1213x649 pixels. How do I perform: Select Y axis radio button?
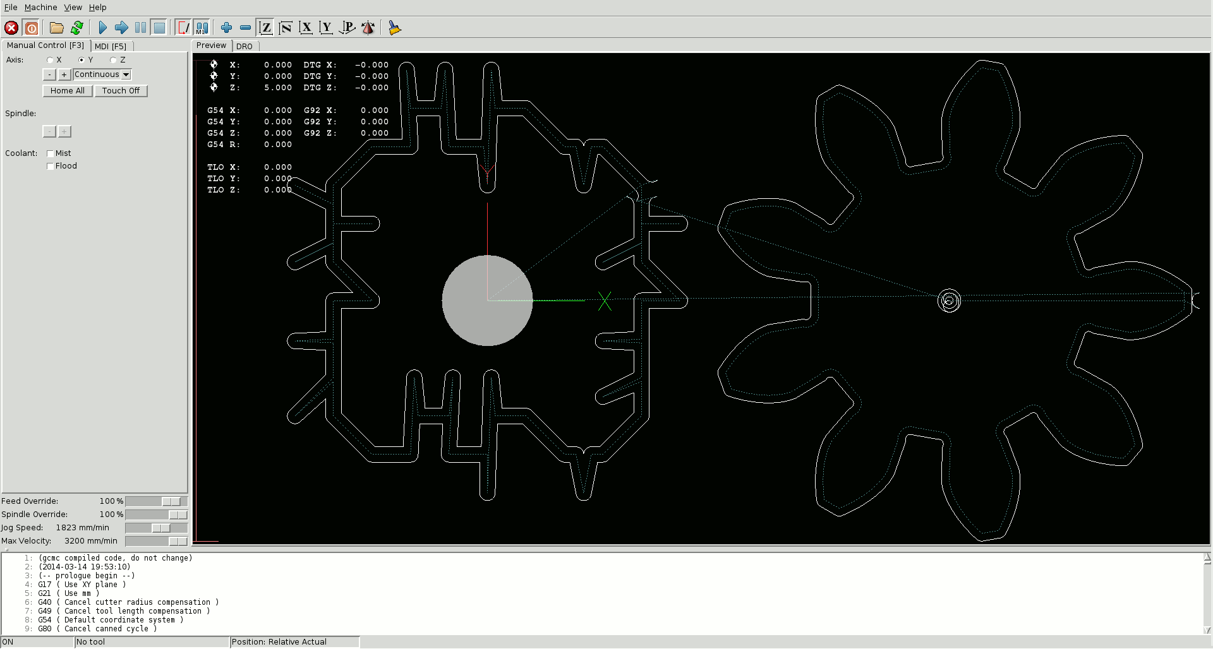81,60
